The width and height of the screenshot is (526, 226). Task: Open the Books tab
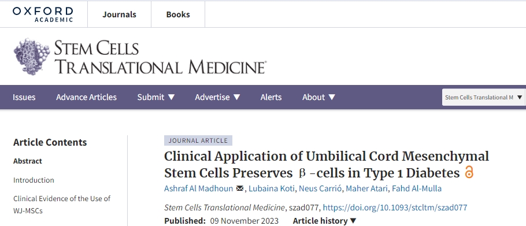pyautogui.click(x=178, y=14)
